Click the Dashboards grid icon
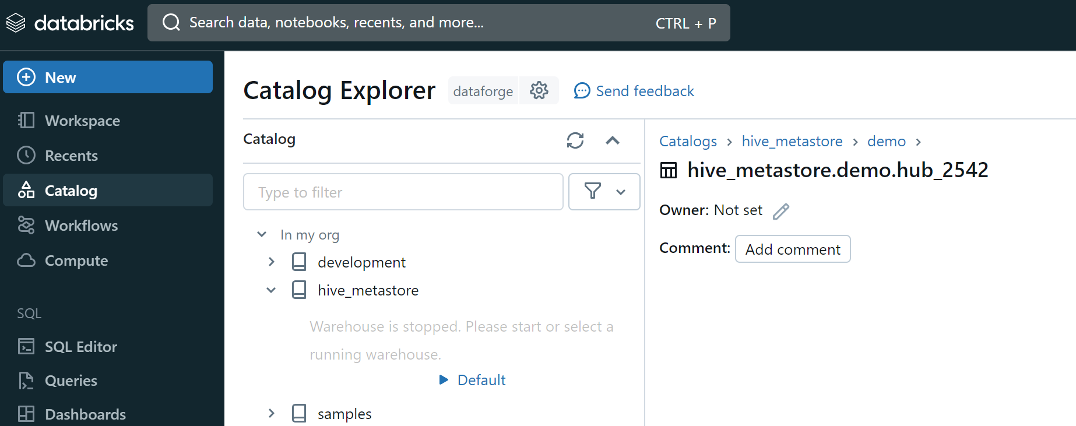The width and height of the screenshot is (1076, 426). (26, 414)
